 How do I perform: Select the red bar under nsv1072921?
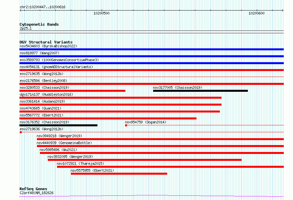click(x=171, y=167)
